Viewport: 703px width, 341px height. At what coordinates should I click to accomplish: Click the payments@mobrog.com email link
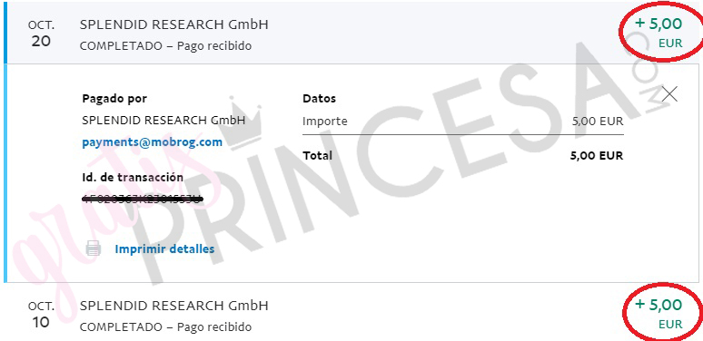[x=153, y=142]
